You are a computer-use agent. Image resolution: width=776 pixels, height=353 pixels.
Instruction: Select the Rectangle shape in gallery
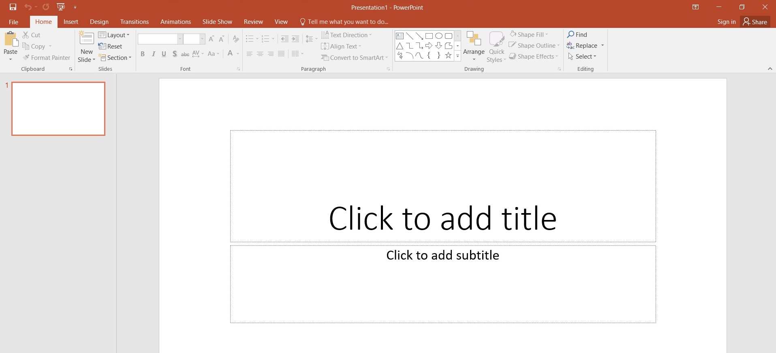pos(429,36)
